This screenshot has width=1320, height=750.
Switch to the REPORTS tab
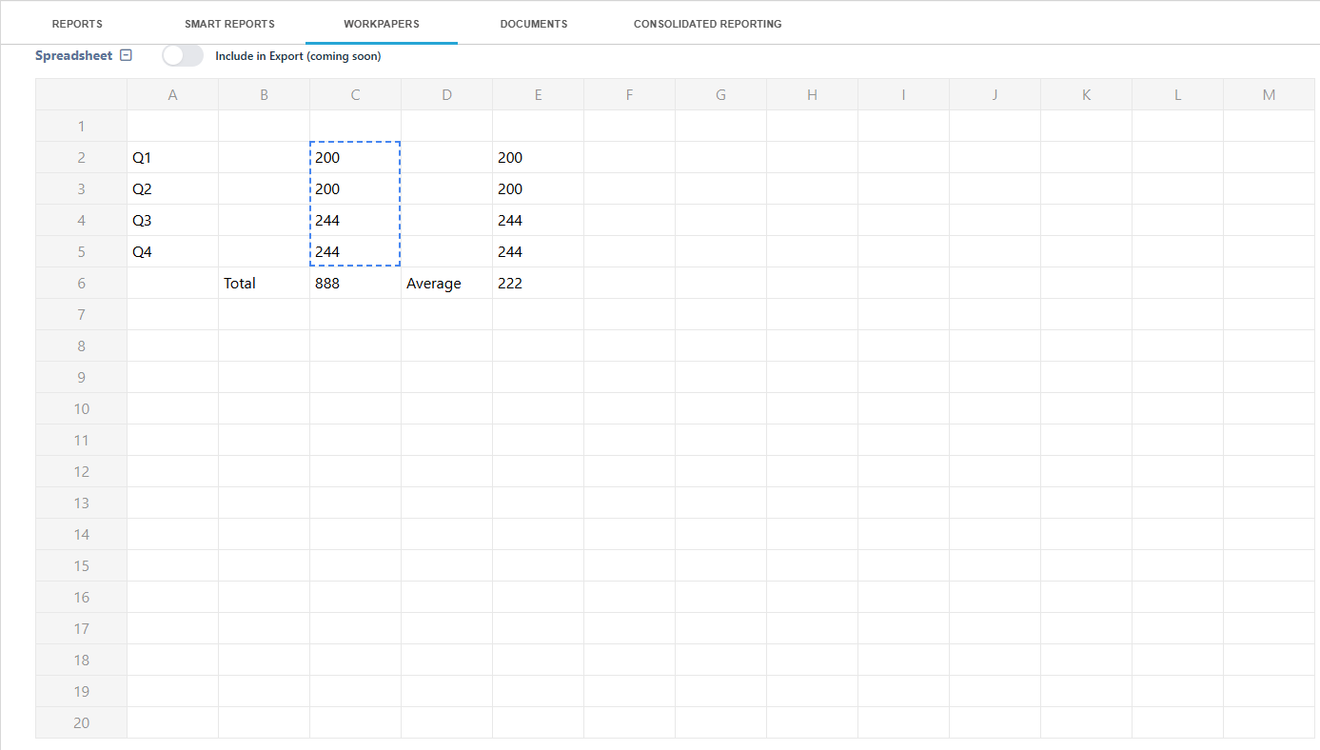77,23
